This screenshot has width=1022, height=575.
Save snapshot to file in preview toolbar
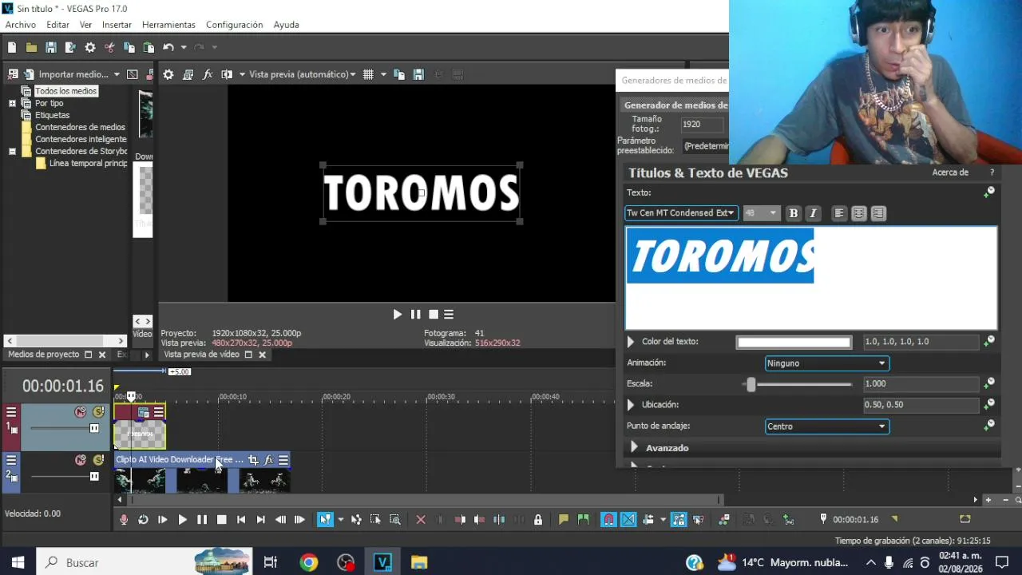pos(418,74)
